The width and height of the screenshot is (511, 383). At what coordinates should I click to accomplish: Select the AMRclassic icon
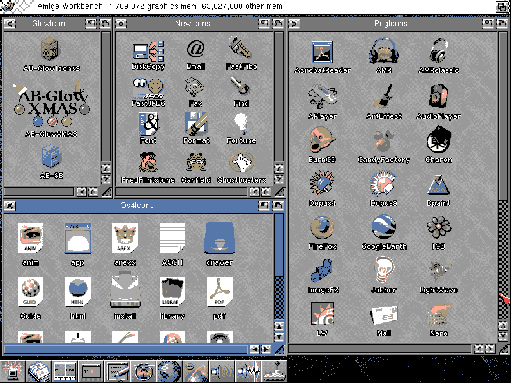tap(439, 51)
